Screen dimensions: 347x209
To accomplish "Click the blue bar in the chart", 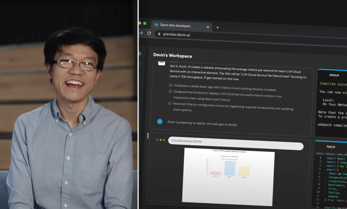I will tap(230, 168).
